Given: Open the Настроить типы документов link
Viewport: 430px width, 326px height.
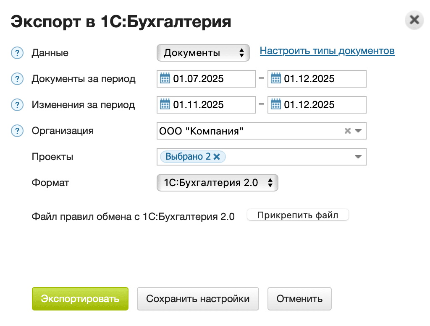Looking at the screenshot, I should click(327, 50).
